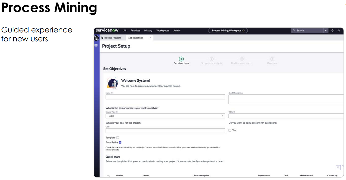The image size is (346, 180).
Task: Select the Set objectives tab
Action: click(x=136, y=38)
